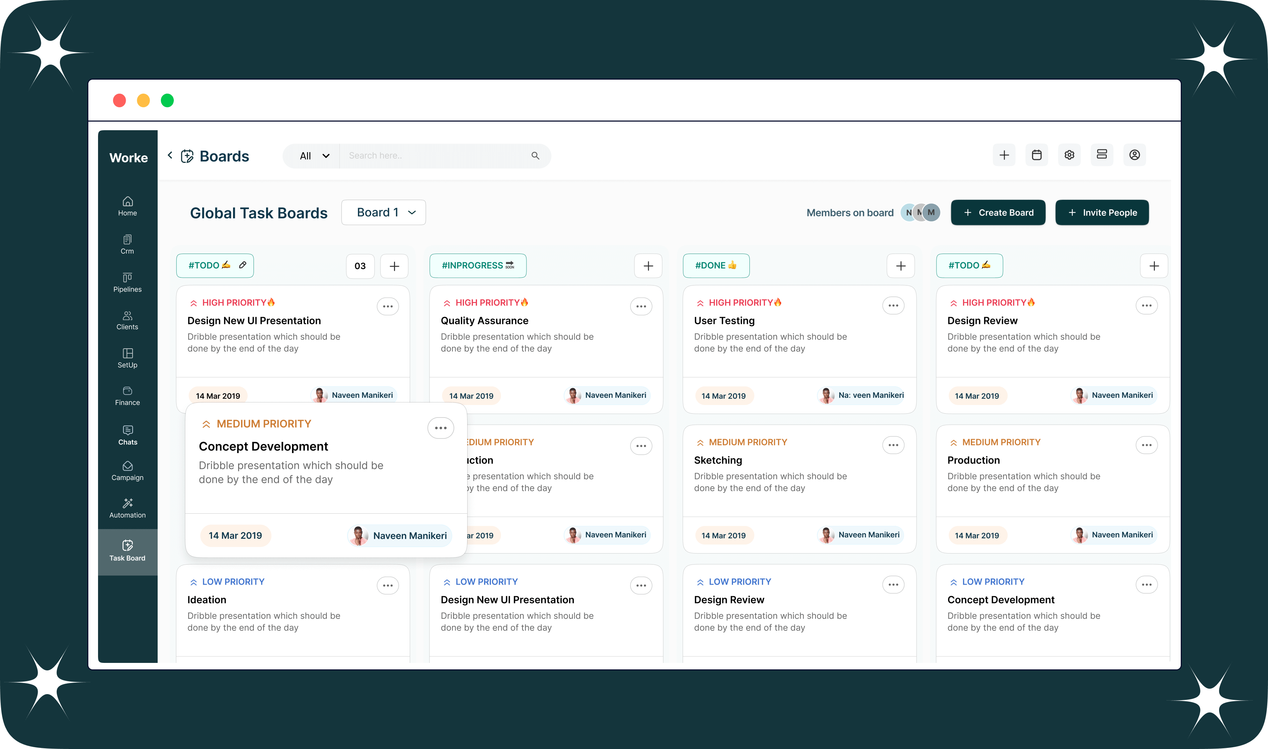The height and width of the screenshot is (749, 1268).
Task: Expand the All filter dropdown
Action: coord(314,156)
